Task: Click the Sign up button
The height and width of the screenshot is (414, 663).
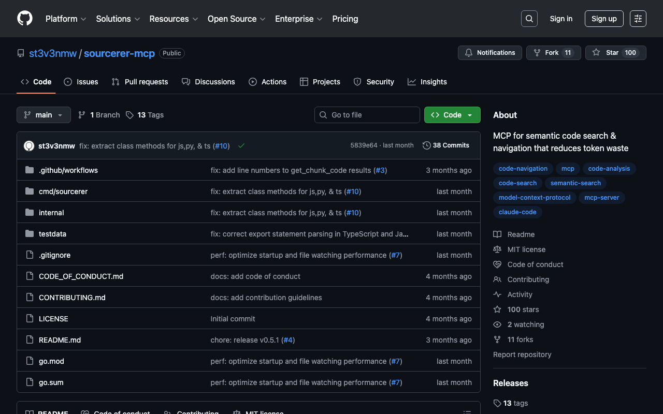Action: [603, 19]
